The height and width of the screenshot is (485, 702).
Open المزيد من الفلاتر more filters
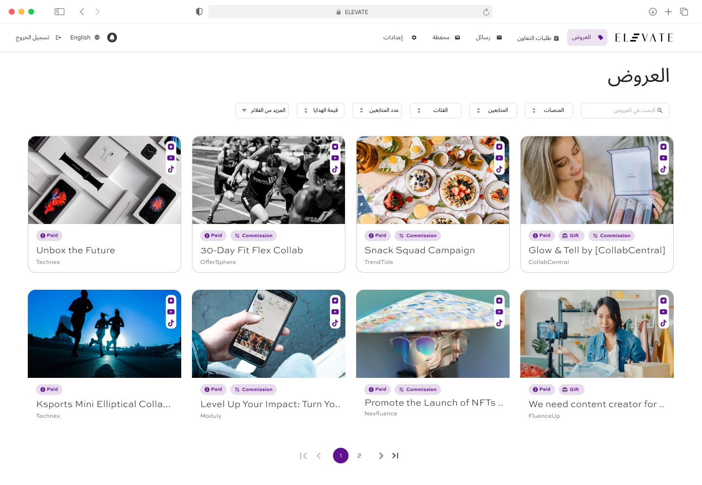(x=262, y=111)
